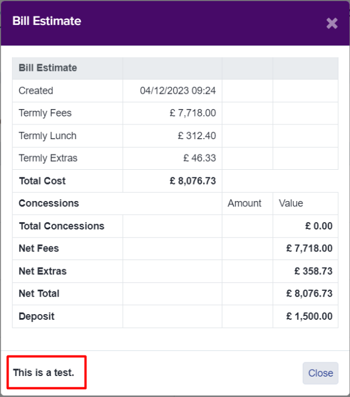Select the Total Concessions value £ 0.00
Viewport: 350px width, 397px height.
(x=319, y=226)
